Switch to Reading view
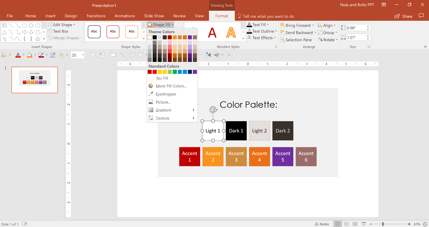Viewport: 429px width, 227px height. [355, 224]
